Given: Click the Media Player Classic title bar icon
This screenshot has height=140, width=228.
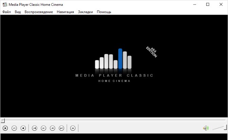Looking at the screenshot, I should pyautogui.click(x=5, y=4).
